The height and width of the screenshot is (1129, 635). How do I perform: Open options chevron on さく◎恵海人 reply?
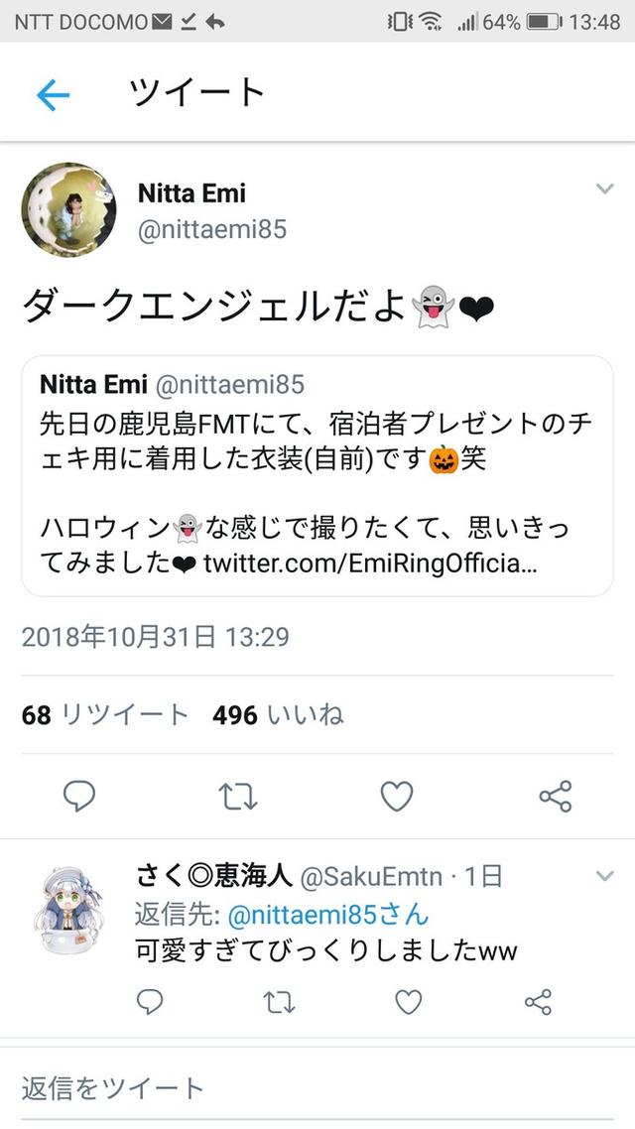(604, 875)
